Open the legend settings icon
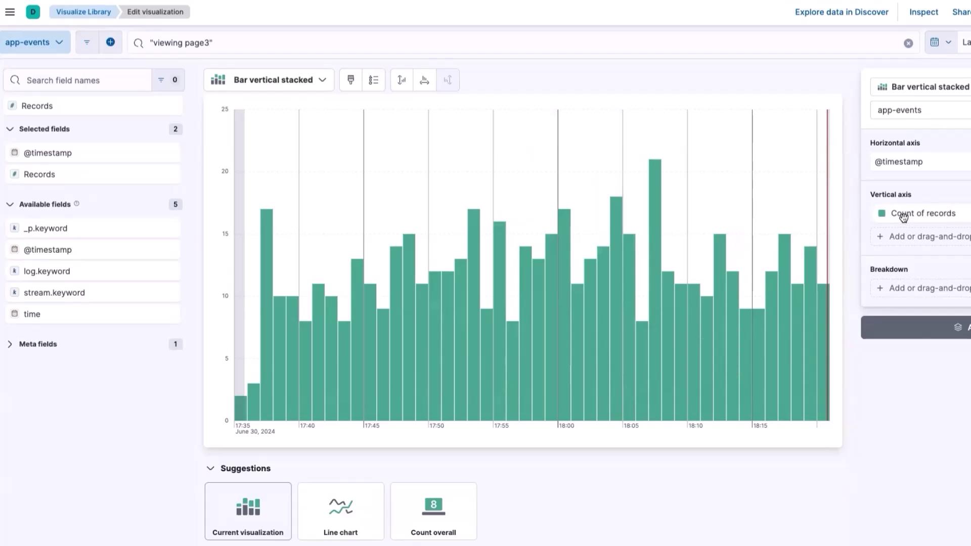 [x=373, y=80]
